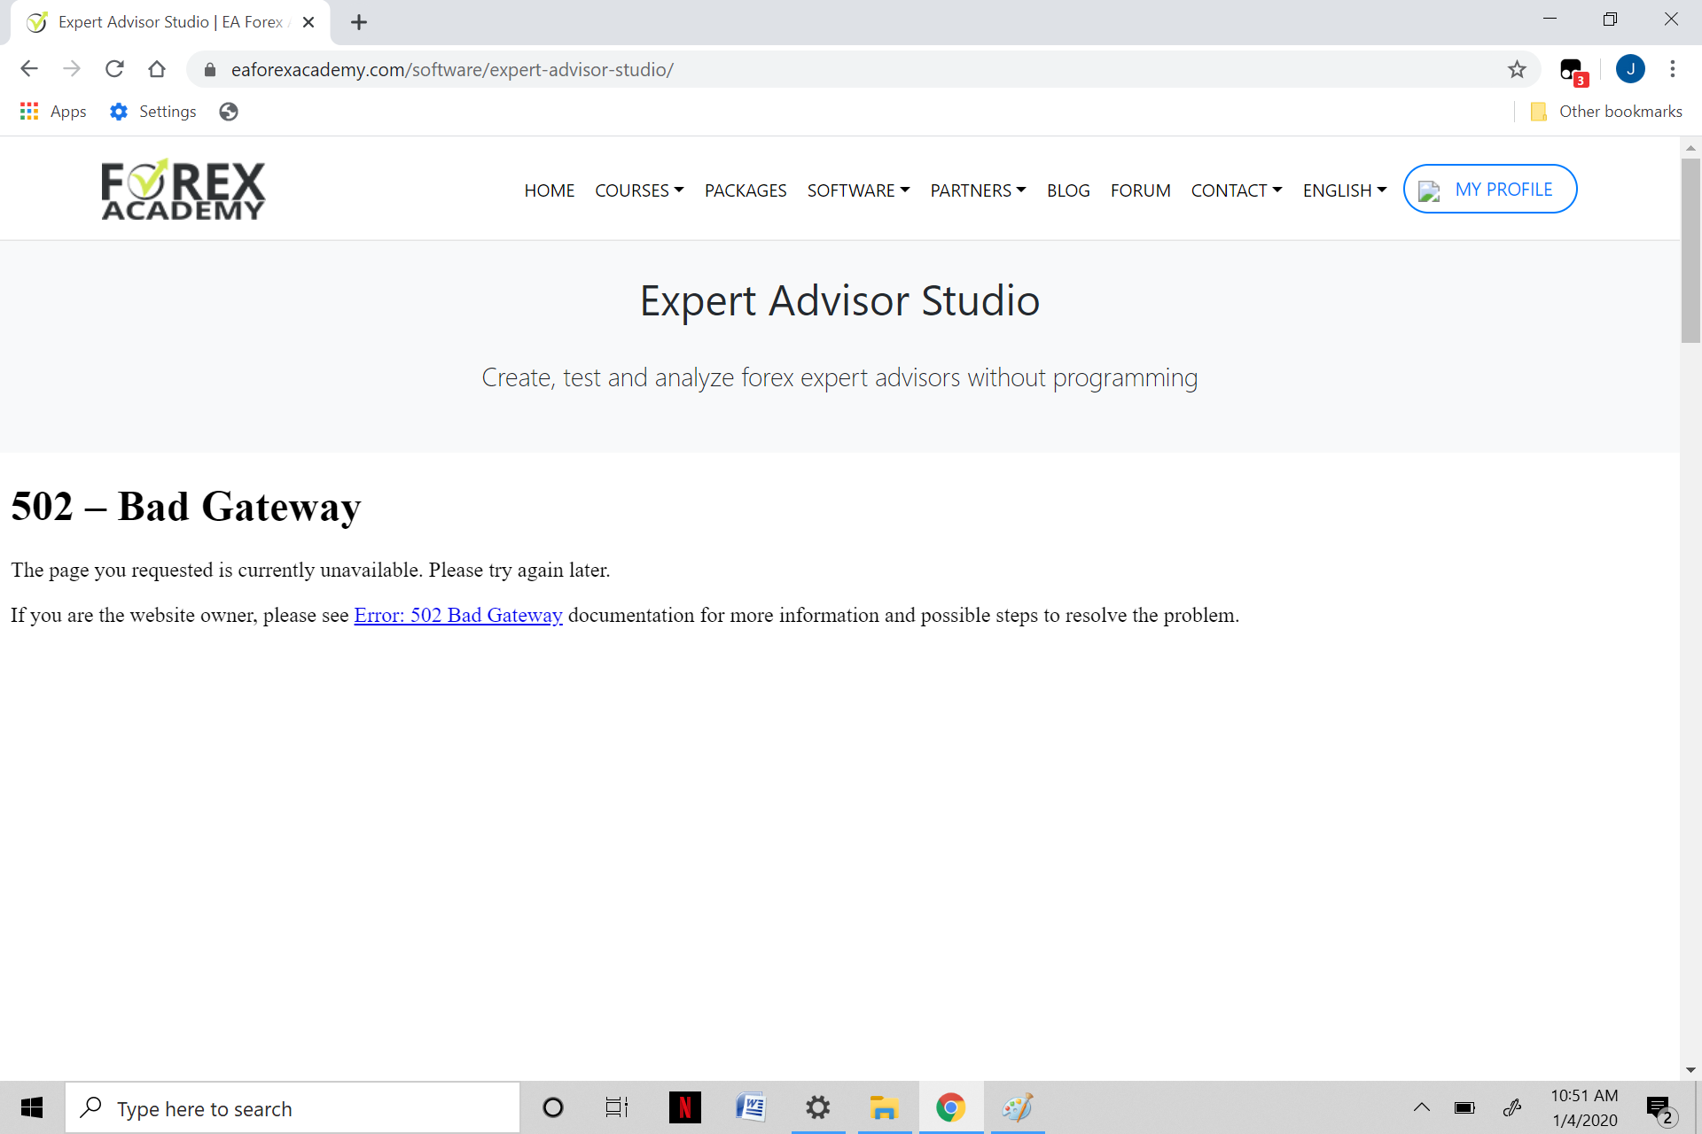This screenshot has height=1134, width=1702.
Task: Open File Explorer from the taskbar
Action: [884, 1107]
